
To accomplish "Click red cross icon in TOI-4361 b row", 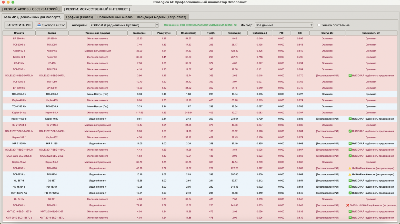I will click(348, 205).
